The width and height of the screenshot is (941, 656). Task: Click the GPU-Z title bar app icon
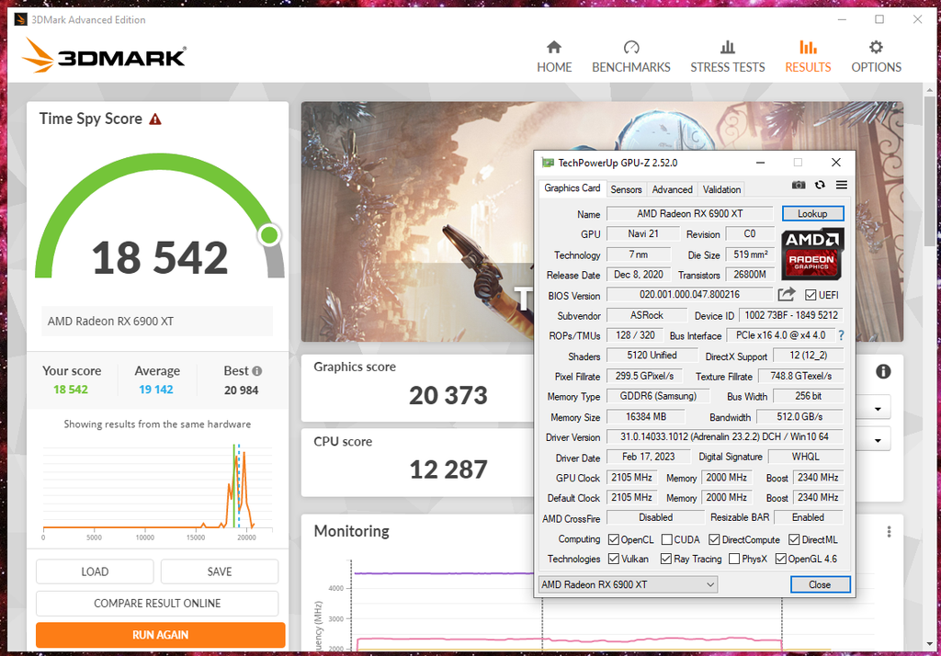tap(548, 163)
